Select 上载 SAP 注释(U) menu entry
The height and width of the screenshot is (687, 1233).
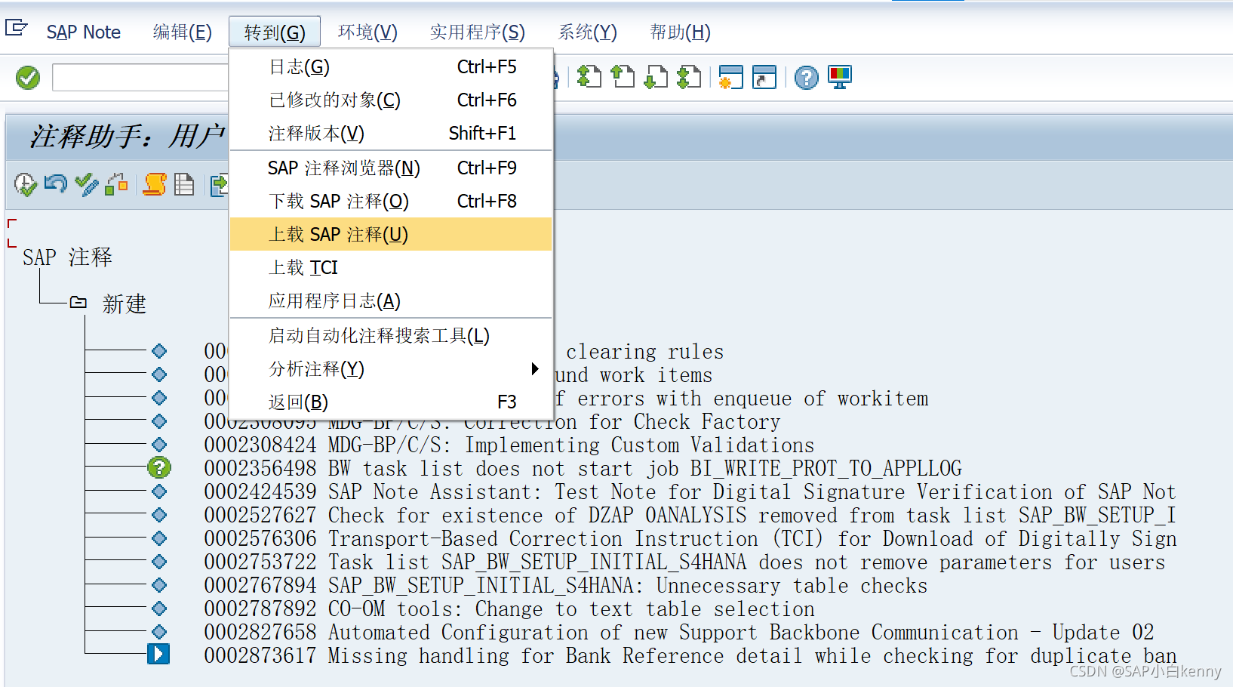click(x=391, y=235)
